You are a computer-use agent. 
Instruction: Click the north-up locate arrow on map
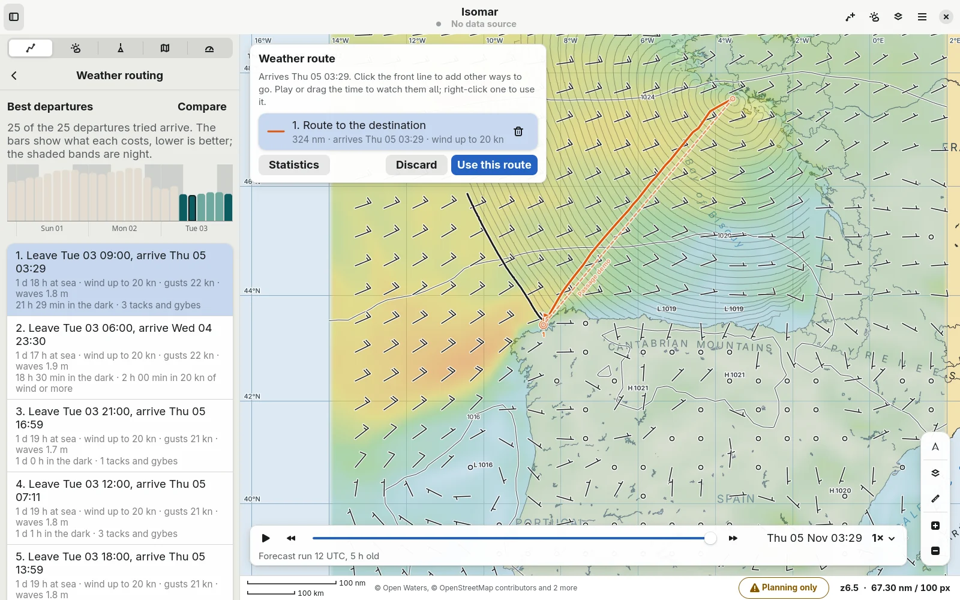[x=935, y=447]
